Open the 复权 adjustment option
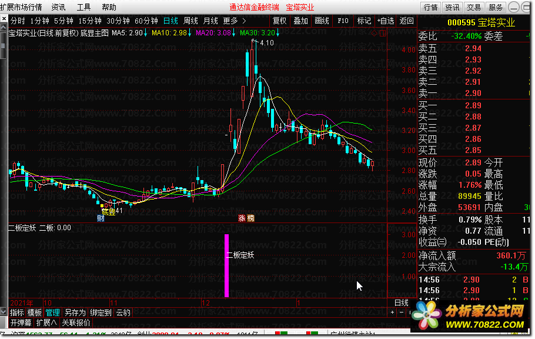The image size is (535, 339). pos(280,21)
